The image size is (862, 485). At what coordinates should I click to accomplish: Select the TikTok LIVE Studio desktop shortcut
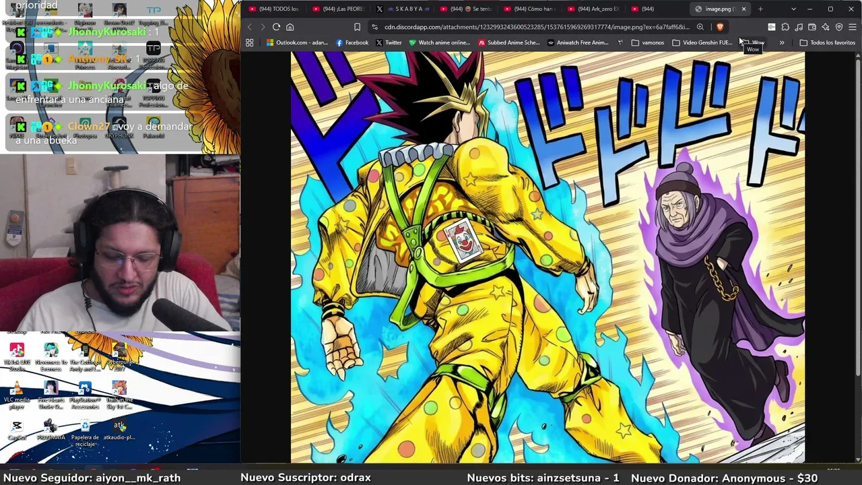tap(17, 357)
